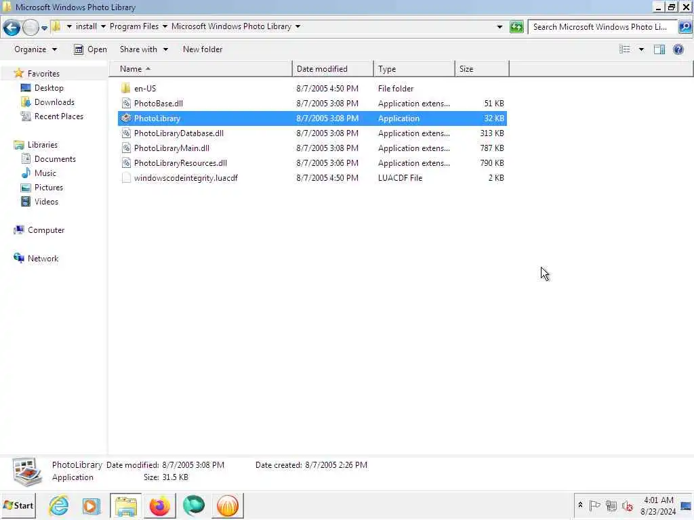
Task: Click the windowscodeintegrity.luacdf file name
Action: [186, 178]
